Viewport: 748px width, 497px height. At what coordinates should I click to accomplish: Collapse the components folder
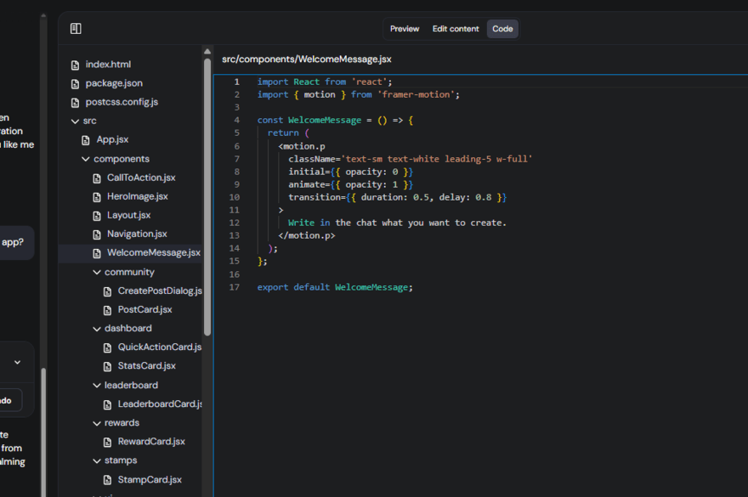tap(85, 158)
